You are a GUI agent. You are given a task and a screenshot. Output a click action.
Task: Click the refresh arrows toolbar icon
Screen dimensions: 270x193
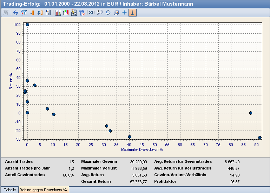pos(15,13)
